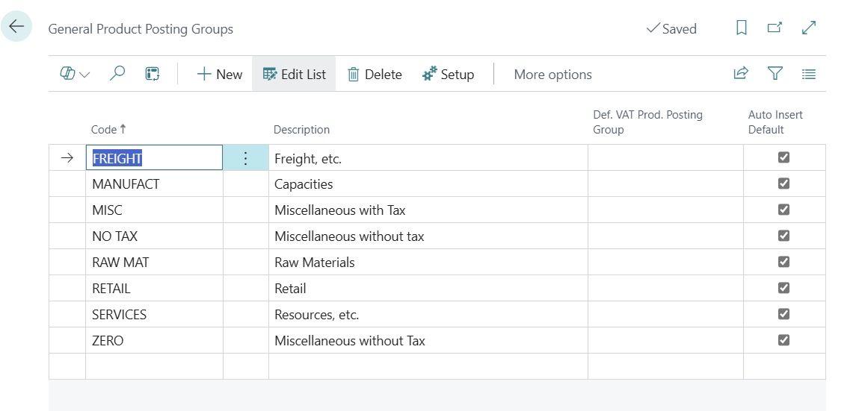Click the empty new row Code cell

155,366
